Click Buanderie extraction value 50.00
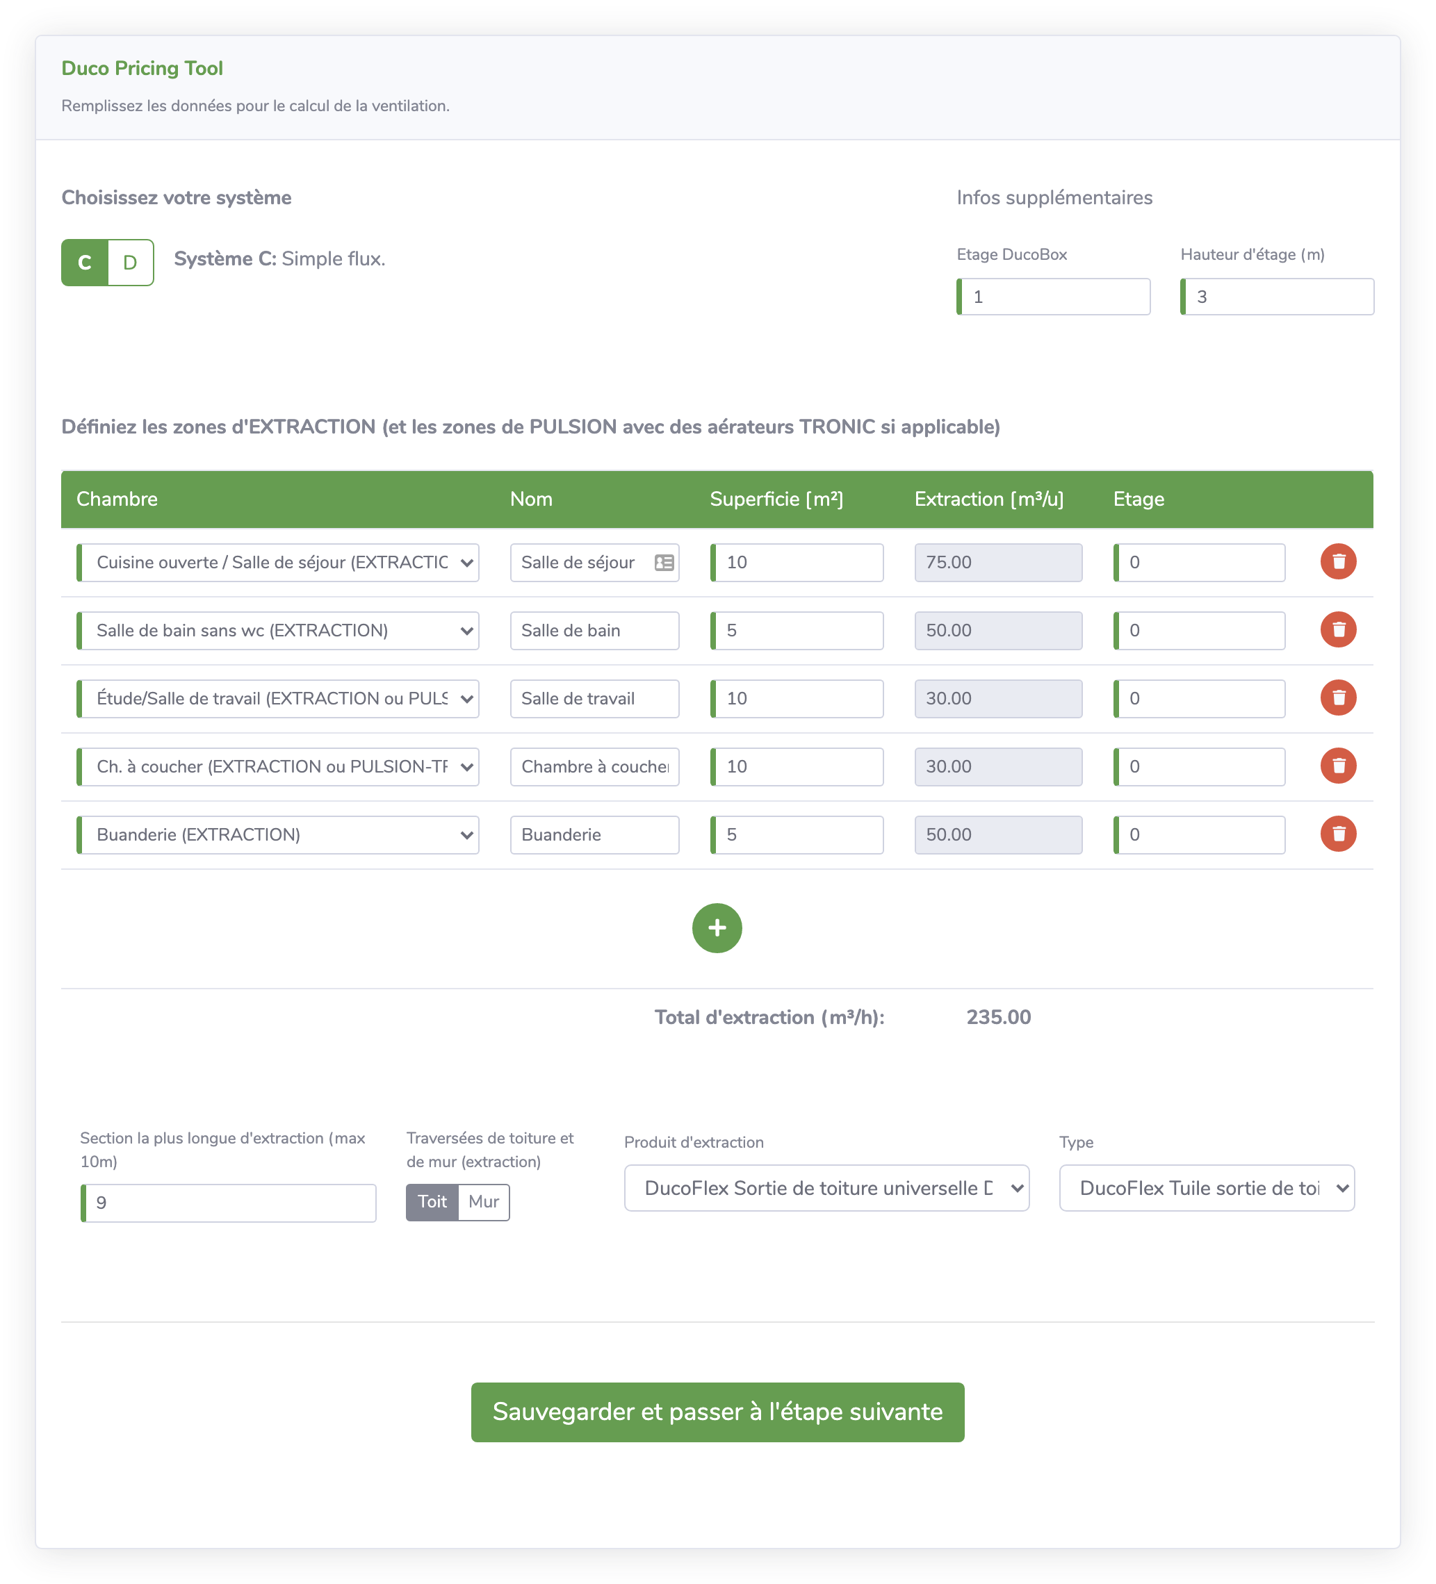1436x1584 pixels. pos(998,835)
